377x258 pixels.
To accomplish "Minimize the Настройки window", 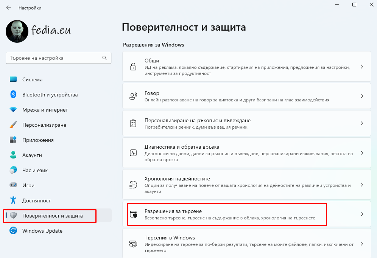I will click(x=337, y=5).
